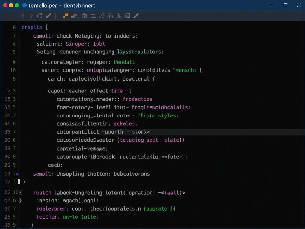305x229 pixels.
Task: Click the pink value 'ackales.'
Action: pos(125,124)
